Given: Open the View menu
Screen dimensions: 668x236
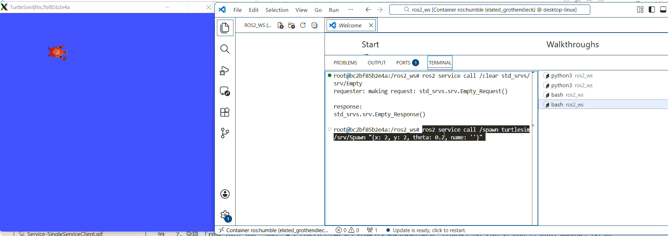Looking at the screenshot, I should point(301,10).
